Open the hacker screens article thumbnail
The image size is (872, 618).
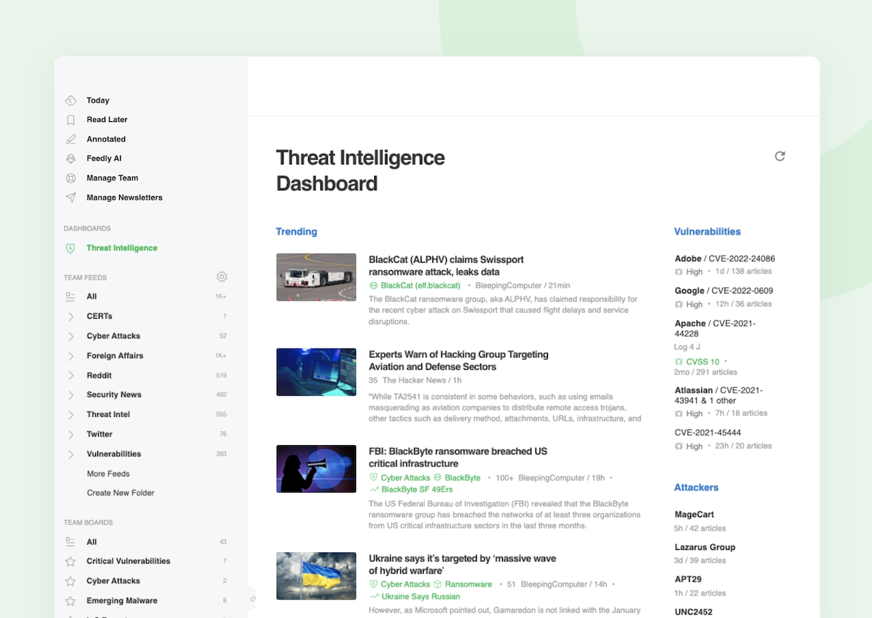point(316,372)
